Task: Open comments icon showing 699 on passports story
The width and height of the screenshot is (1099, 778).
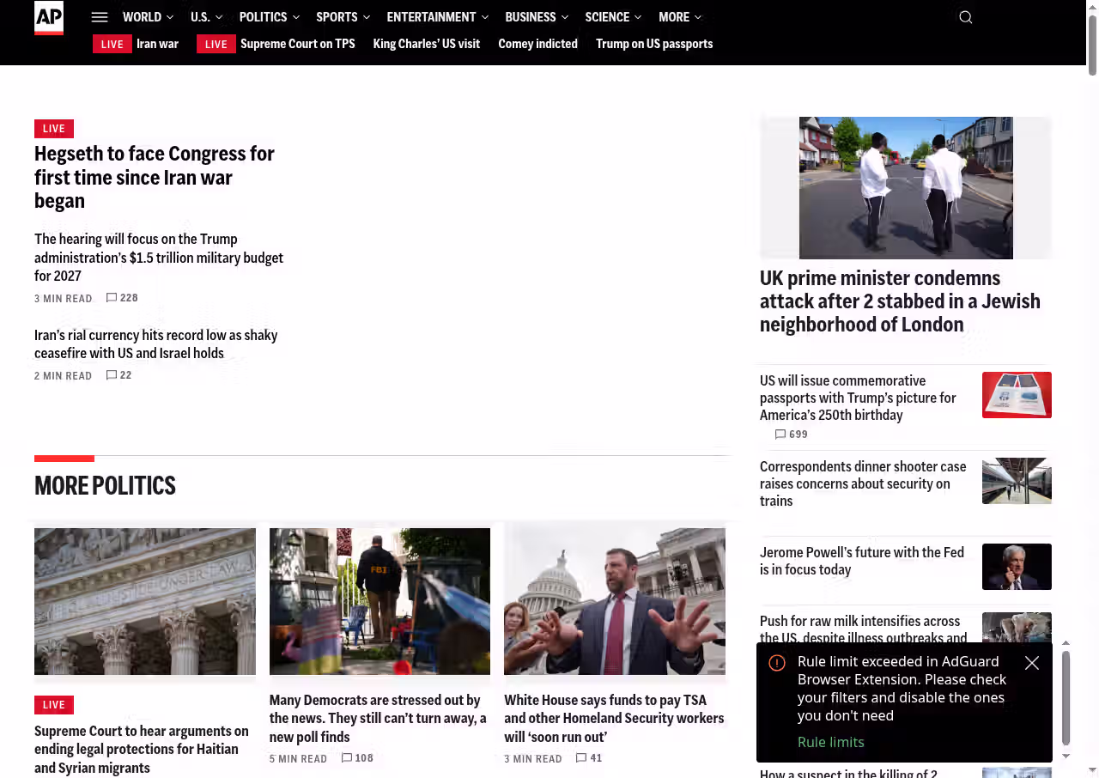Action: (x=780, y=435)
